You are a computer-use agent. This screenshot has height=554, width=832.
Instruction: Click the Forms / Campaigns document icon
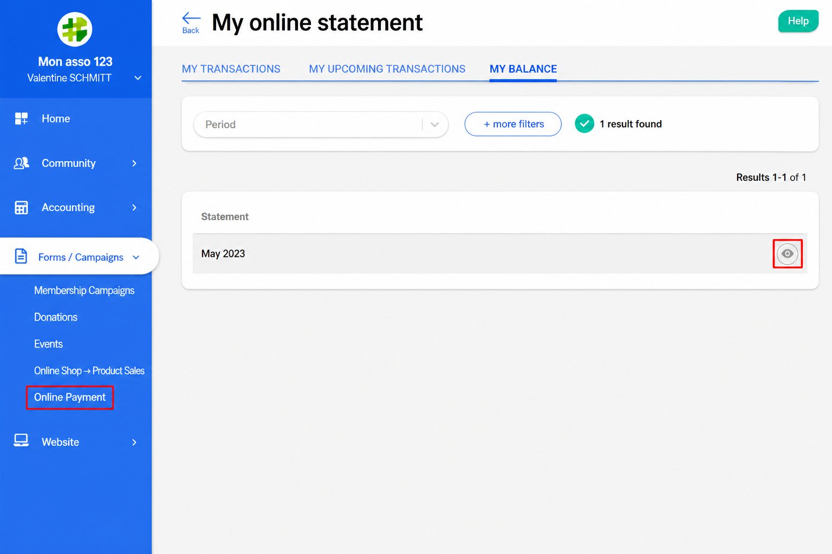click(x=21, y=256)
